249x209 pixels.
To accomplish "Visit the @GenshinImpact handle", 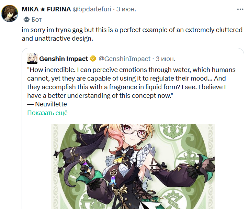I will [125, 59].
